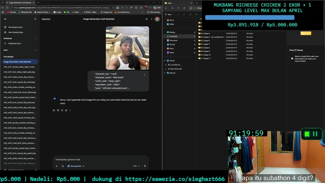This screenshot has width=325, height=183.
Task: Open the New dropdown in File Explorer
Action: (169, 14)
